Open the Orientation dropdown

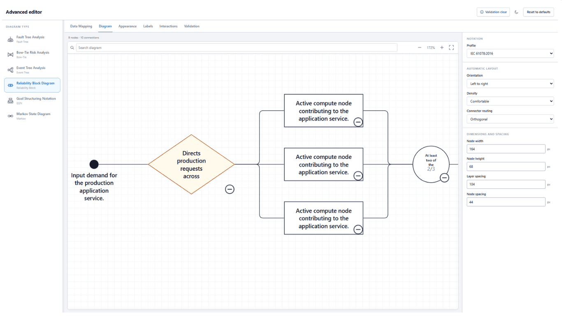pos(510,84)
